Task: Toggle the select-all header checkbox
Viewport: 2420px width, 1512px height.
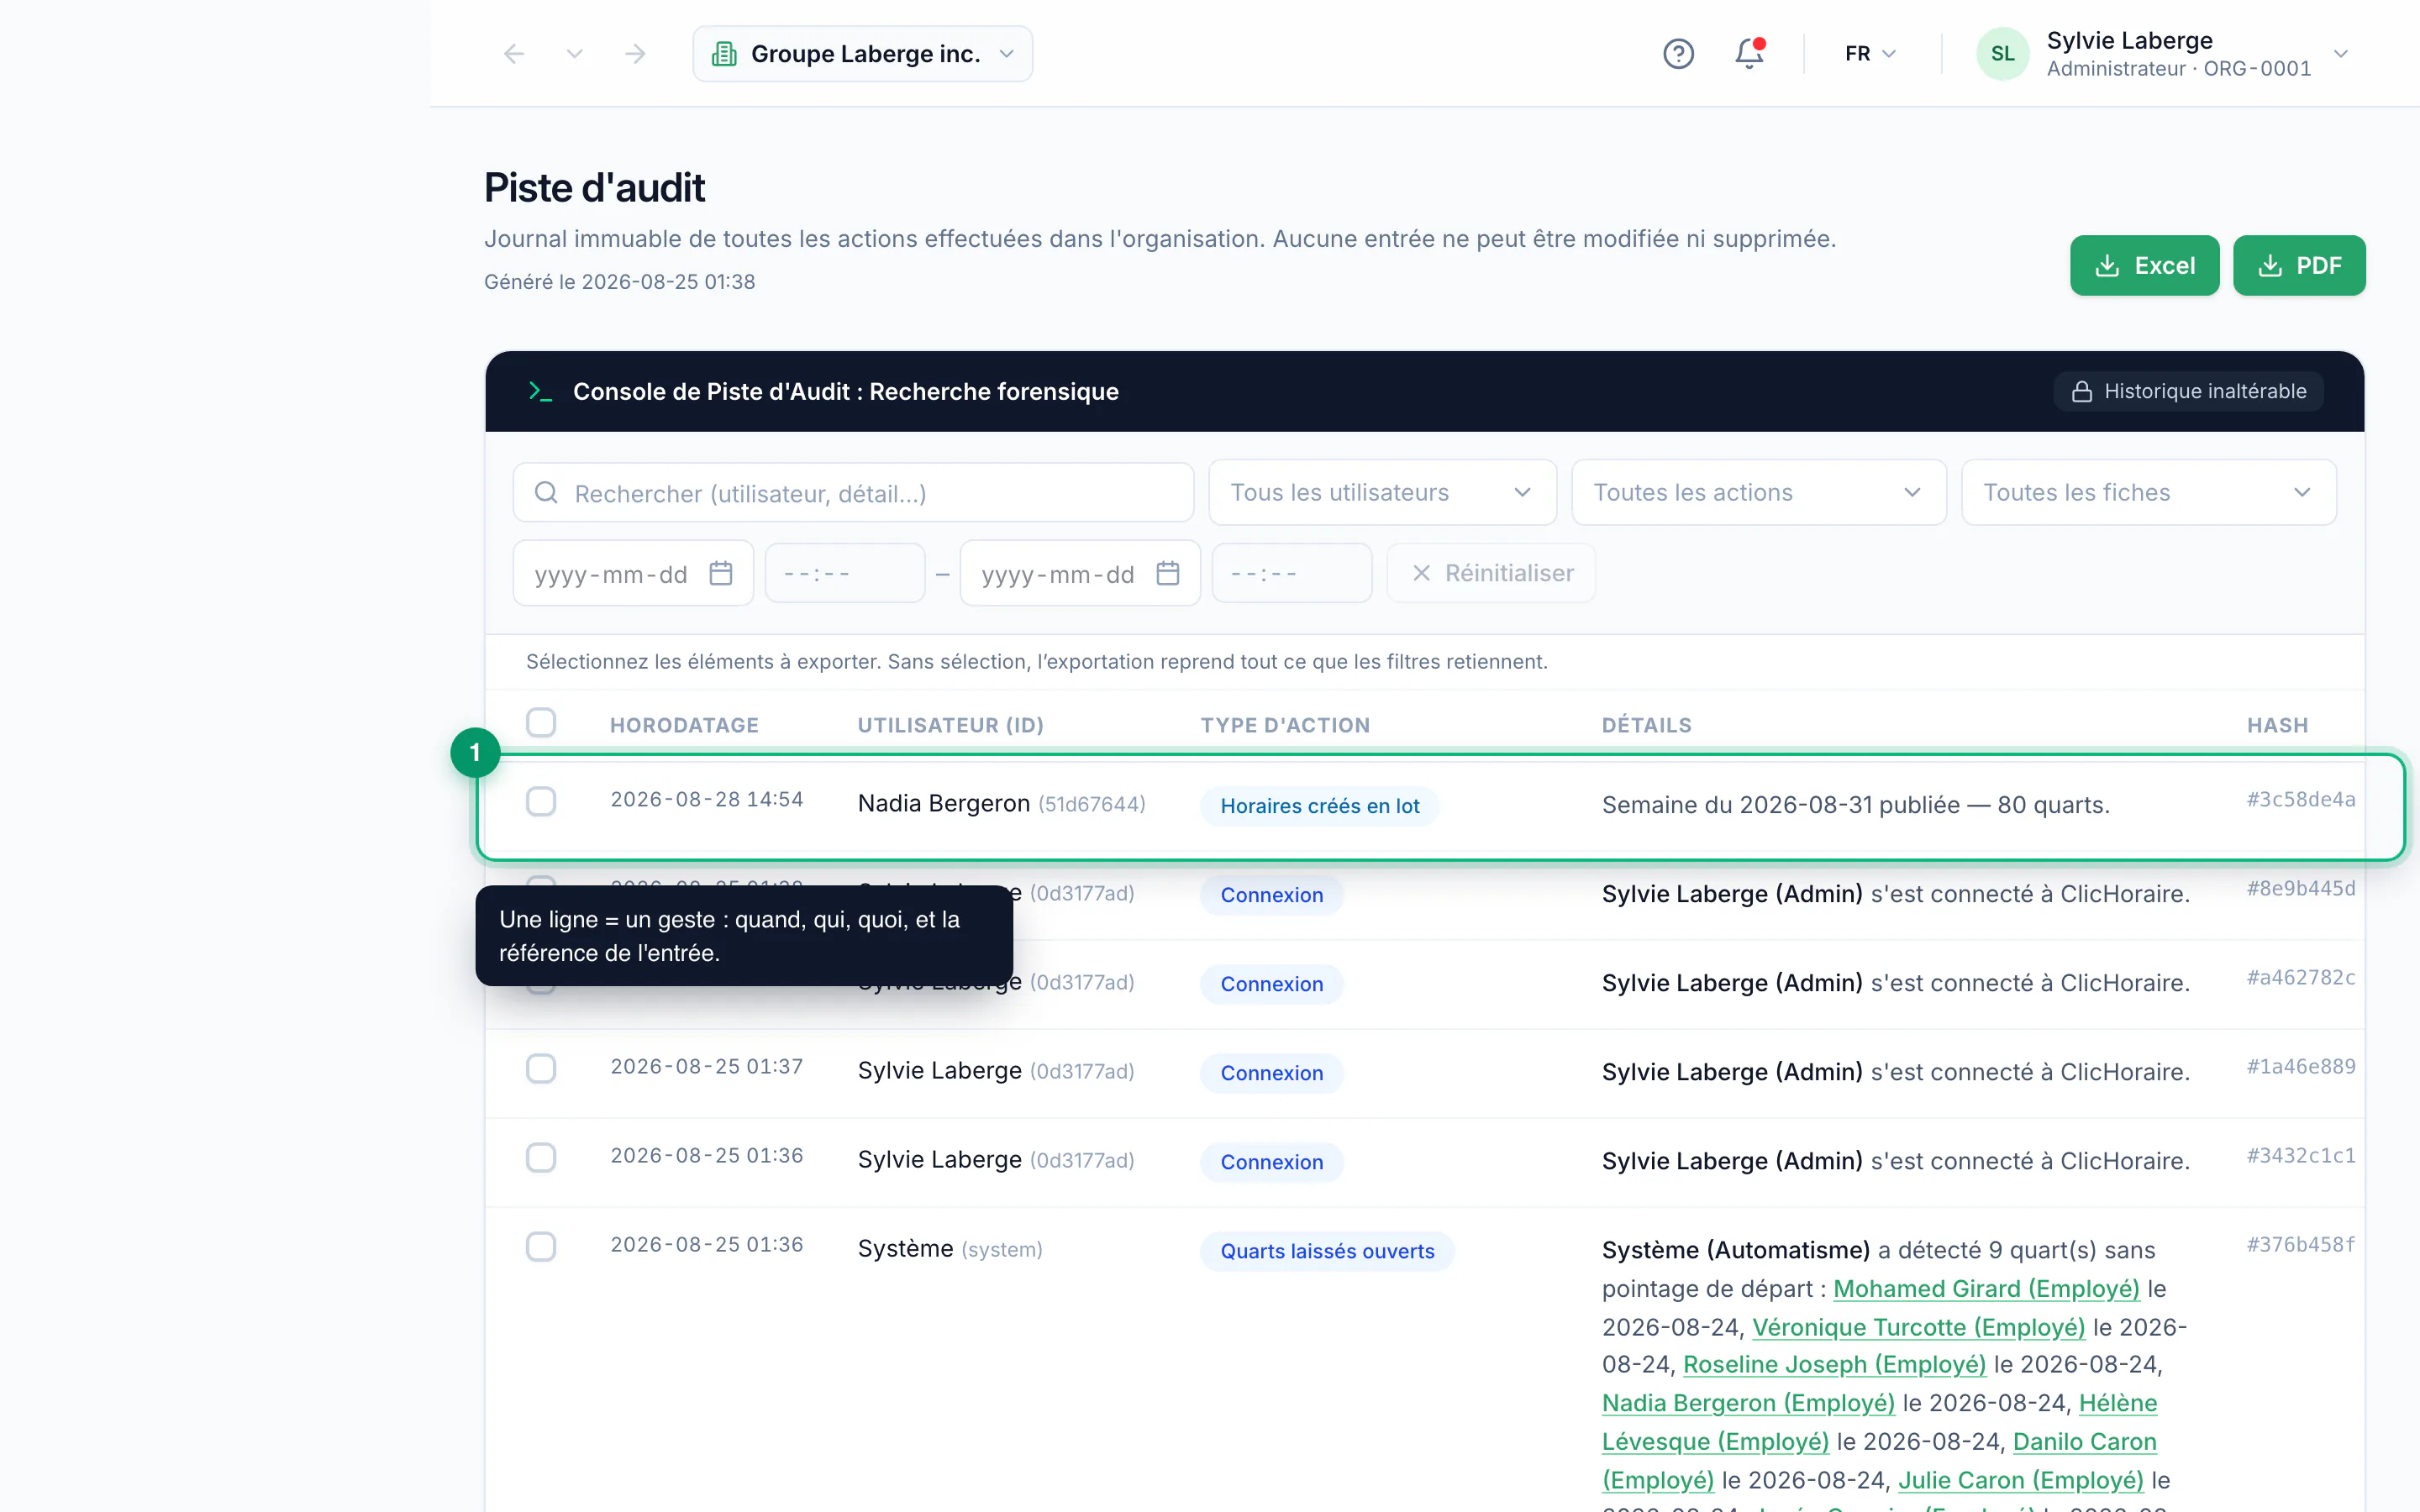Action: tap(541, 723)
